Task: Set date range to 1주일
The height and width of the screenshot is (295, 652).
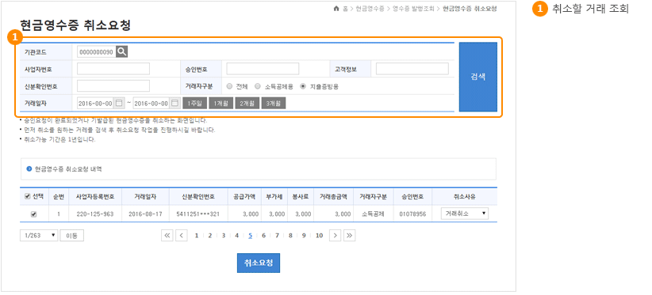Action: coord(194,103)
